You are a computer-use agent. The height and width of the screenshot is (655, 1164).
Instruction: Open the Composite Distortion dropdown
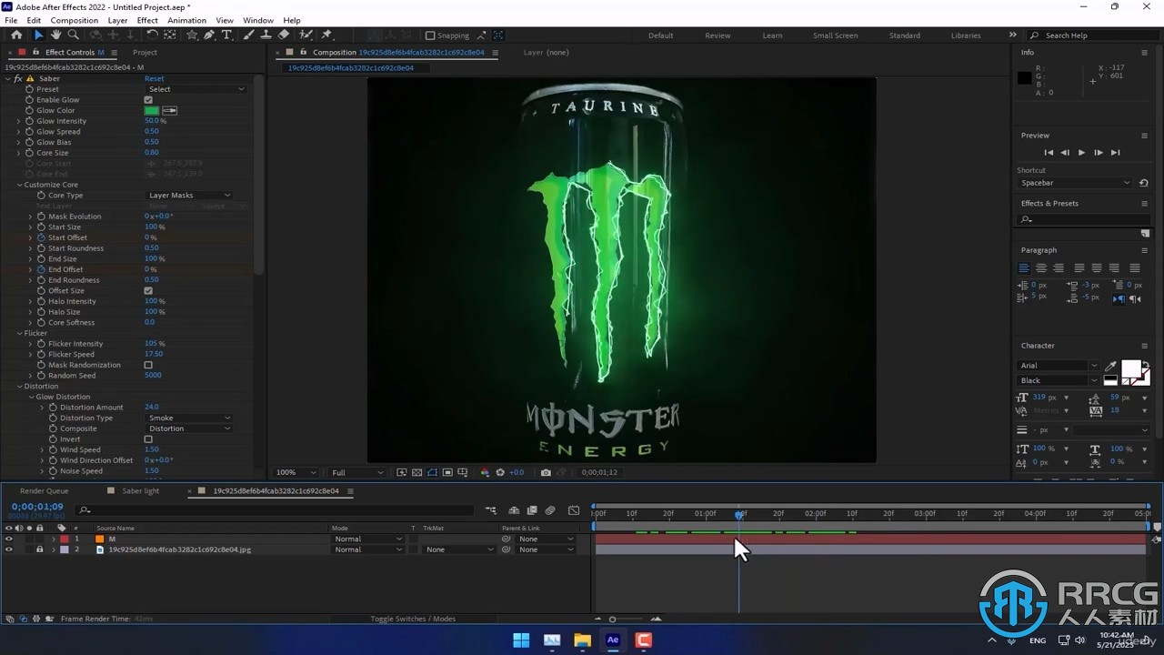(189, 428)
